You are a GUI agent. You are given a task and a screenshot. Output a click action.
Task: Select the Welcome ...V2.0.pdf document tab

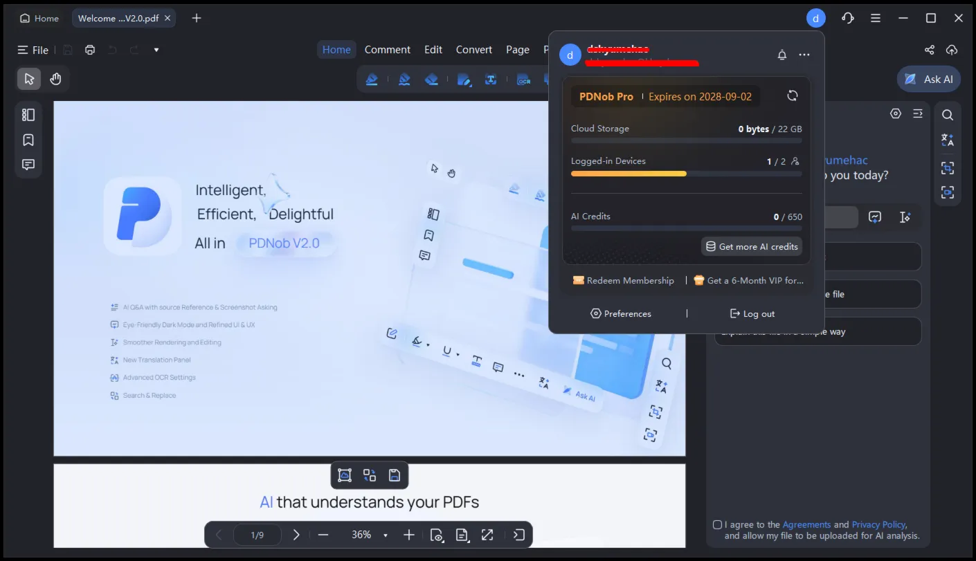[x=124, y=19]
